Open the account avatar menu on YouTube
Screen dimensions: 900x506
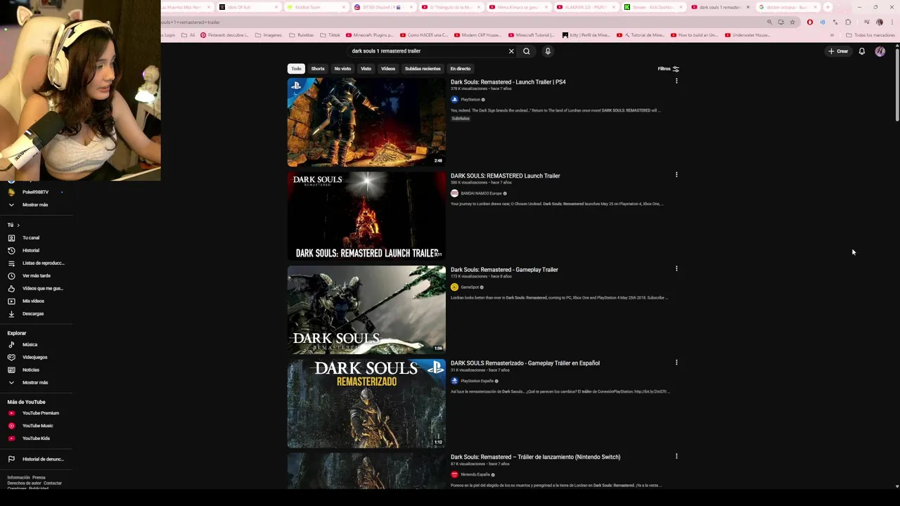(x=880, y=51)
